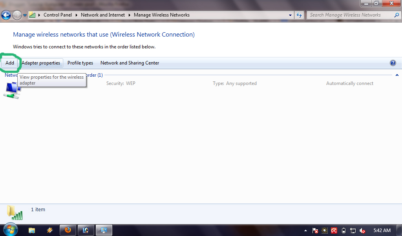Go to Network and Internet breadcrumb
This screenshot has width=402, height=236.
[103, 15]
